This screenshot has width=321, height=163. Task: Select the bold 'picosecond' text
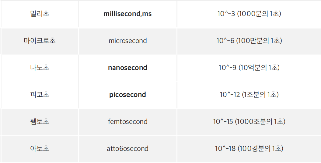pos(127,95)
